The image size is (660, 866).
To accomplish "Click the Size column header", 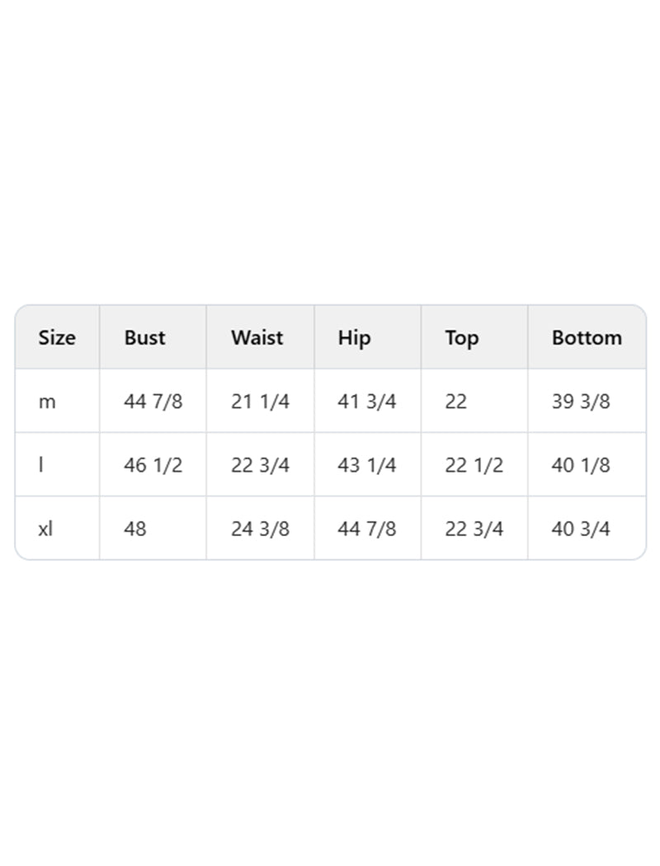I will coord(57,337).
